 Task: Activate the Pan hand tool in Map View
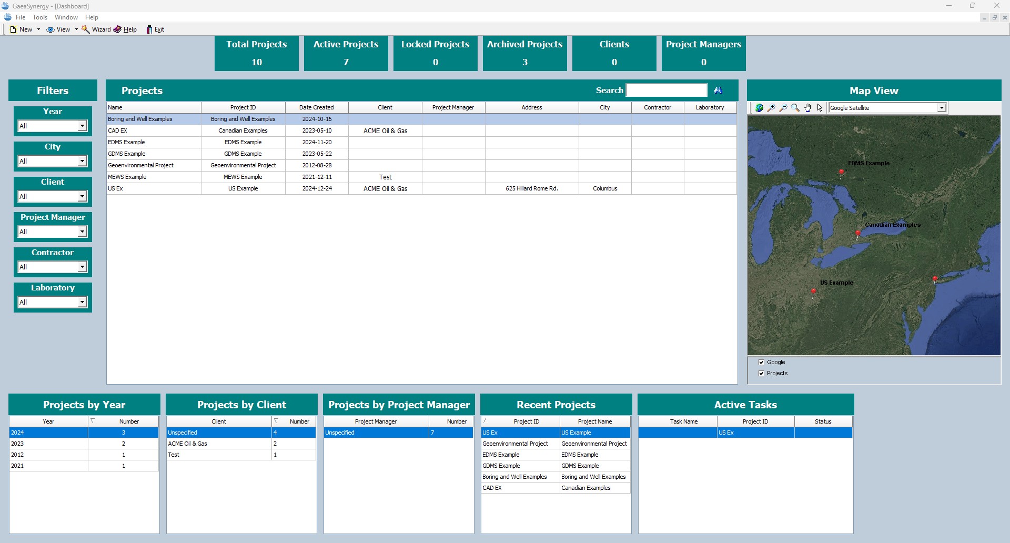(x=808, y=108)
